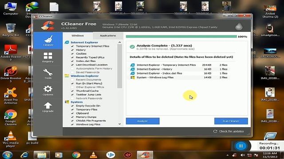Image resolution: width=284 pixels, height=159 pixels.
Task: Switch to the Applications tab
Action: click(108, 36)
